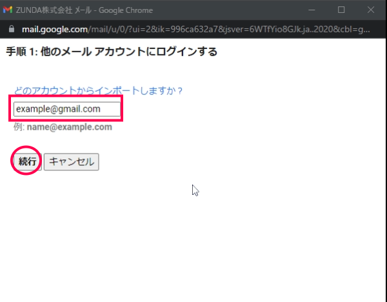The height and width of the screenshot is (302, 387).
Task: Click the URL text mail.google.com
Action: pyautogui.click(x=55, y=30)
